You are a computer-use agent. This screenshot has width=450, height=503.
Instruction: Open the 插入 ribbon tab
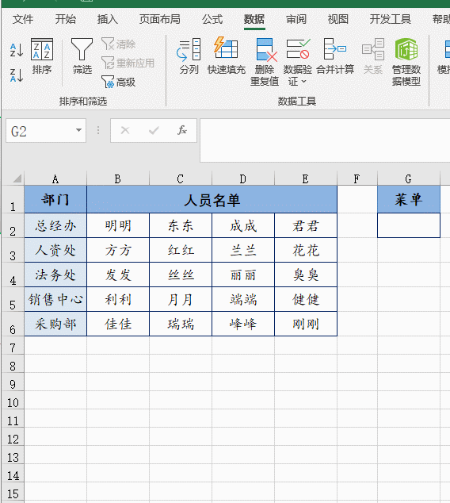(108, 19)
